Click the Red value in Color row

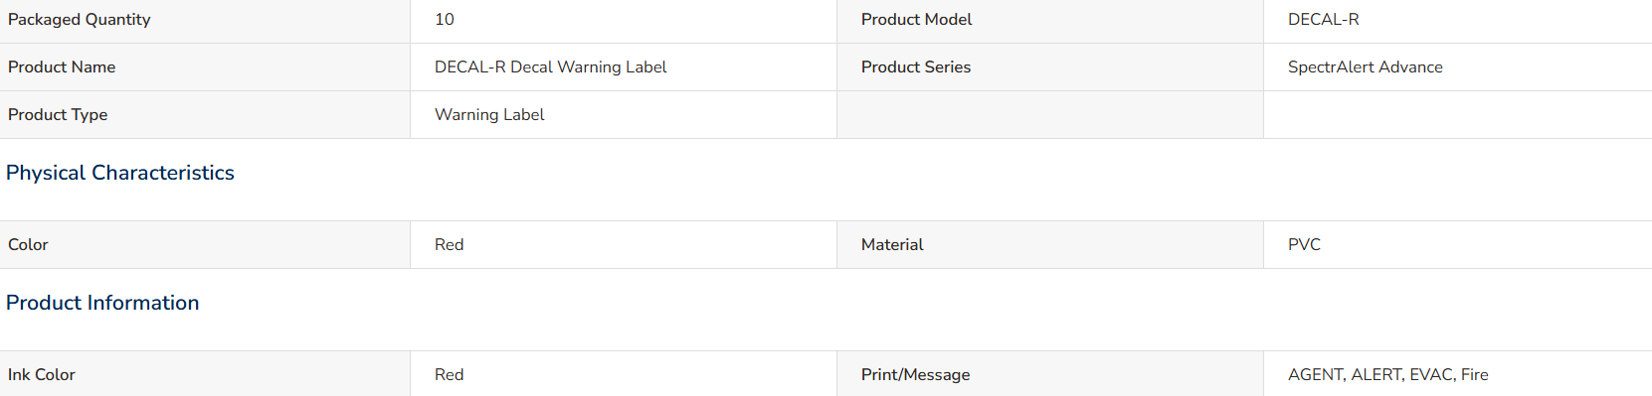coord(449,244)
